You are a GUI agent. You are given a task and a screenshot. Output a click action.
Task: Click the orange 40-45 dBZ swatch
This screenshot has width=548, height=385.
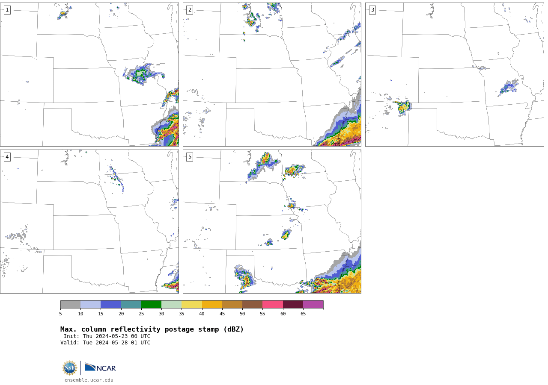click(x=212, y=305)
